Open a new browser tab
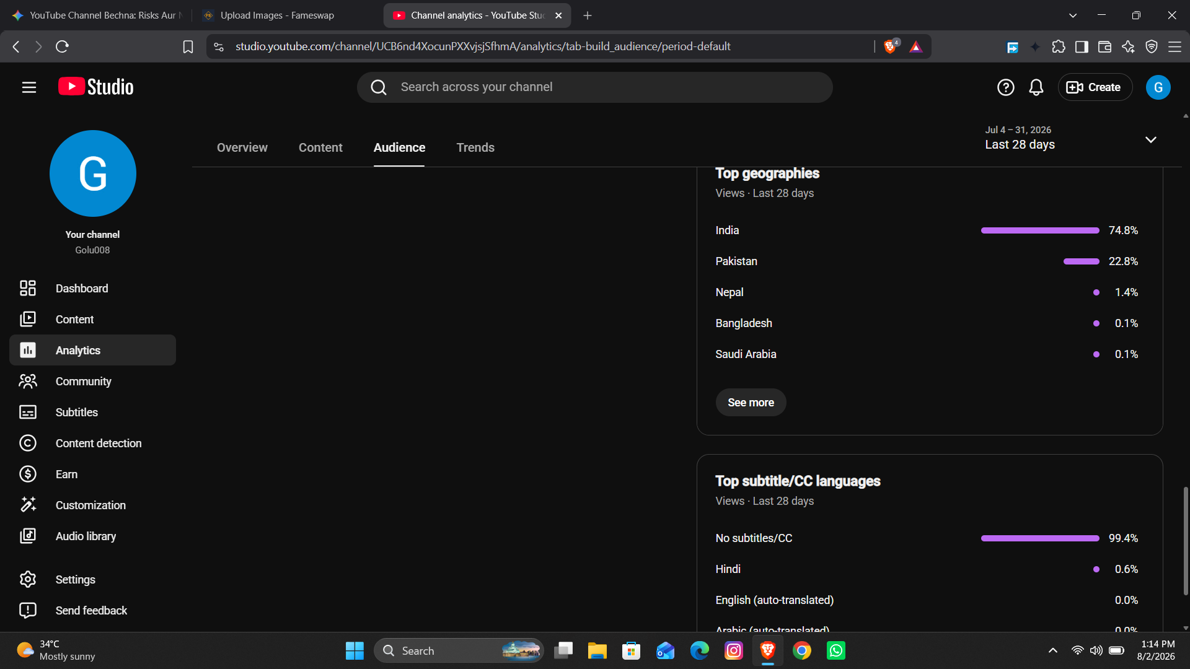Screen dimensions: 1190x669 click(588, 15)
